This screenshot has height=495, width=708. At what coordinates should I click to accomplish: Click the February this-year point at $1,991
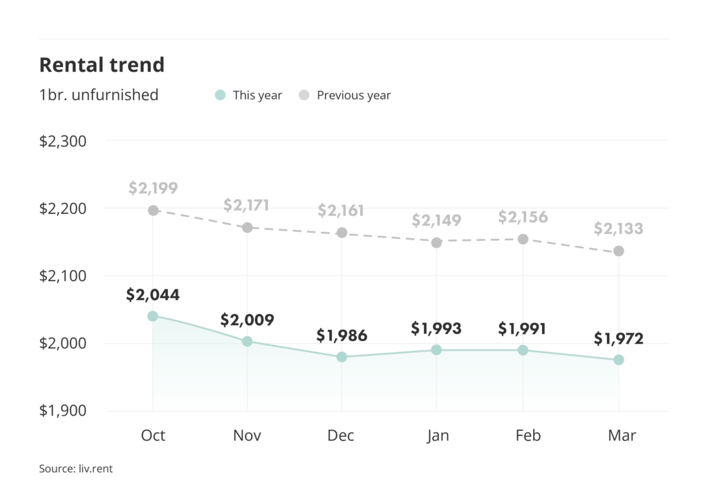point(523,350)
